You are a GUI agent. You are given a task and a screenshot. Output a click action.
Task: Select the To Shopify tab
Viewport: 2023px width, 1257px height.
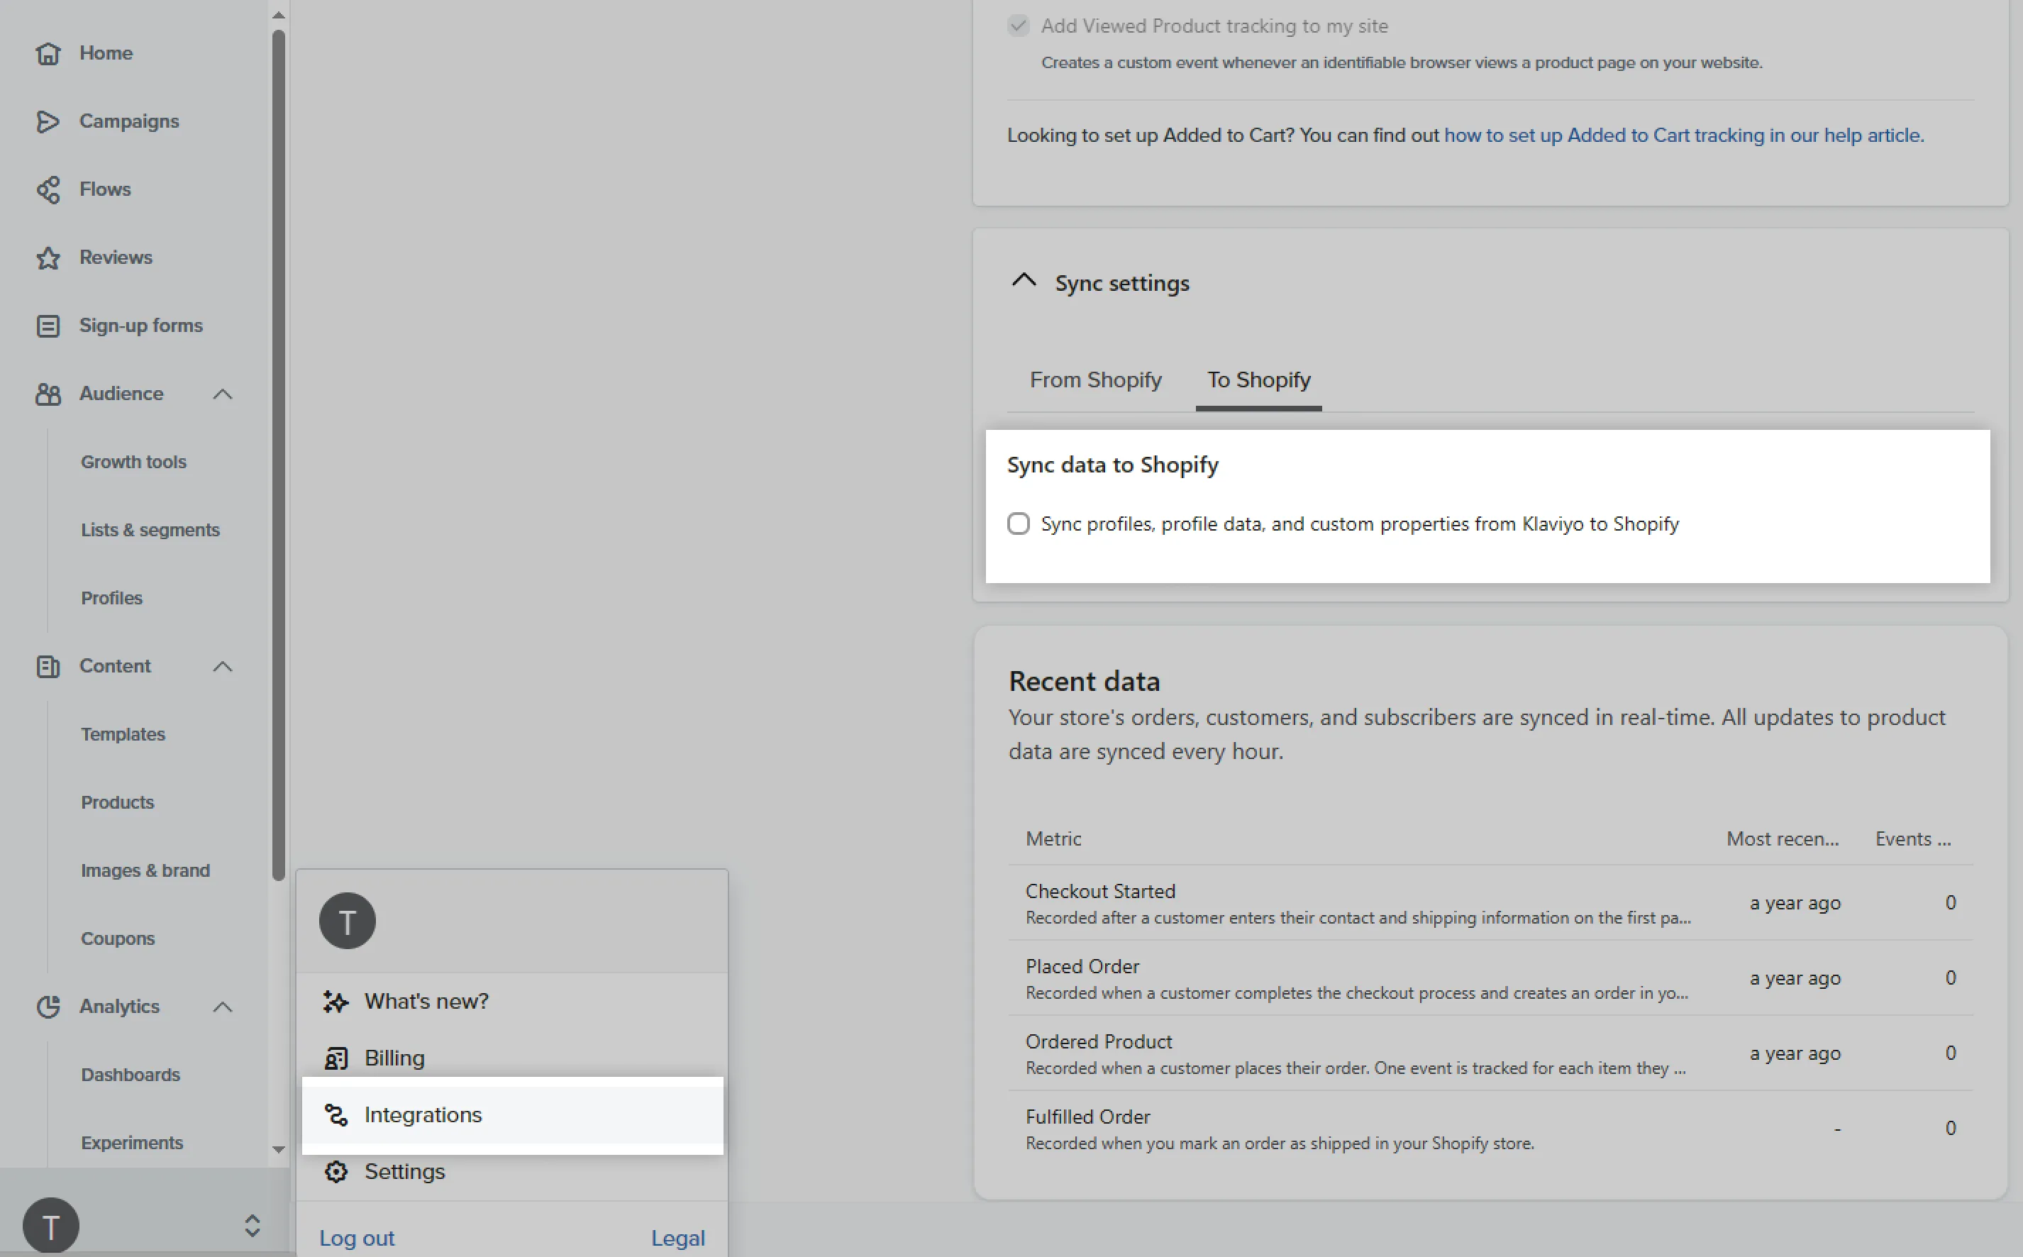click(1258, 380)
